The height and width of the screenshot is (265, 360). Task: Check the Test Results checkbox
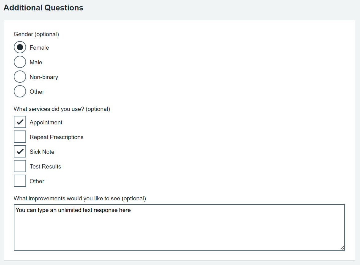tap(20, 166)
